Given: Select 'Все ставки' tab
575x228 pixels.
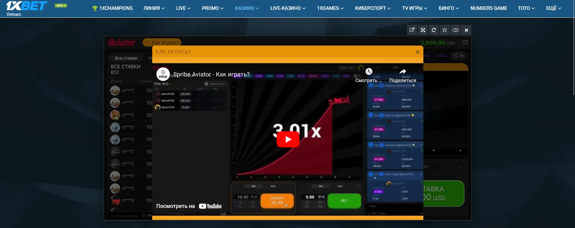Looking at the screenshot, I should (x=126, y=58).
